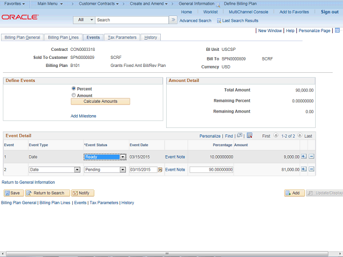Show previous rows arrow in Event Detail
343x257 pixels.
pyautogui.click(x=276, y=135)
